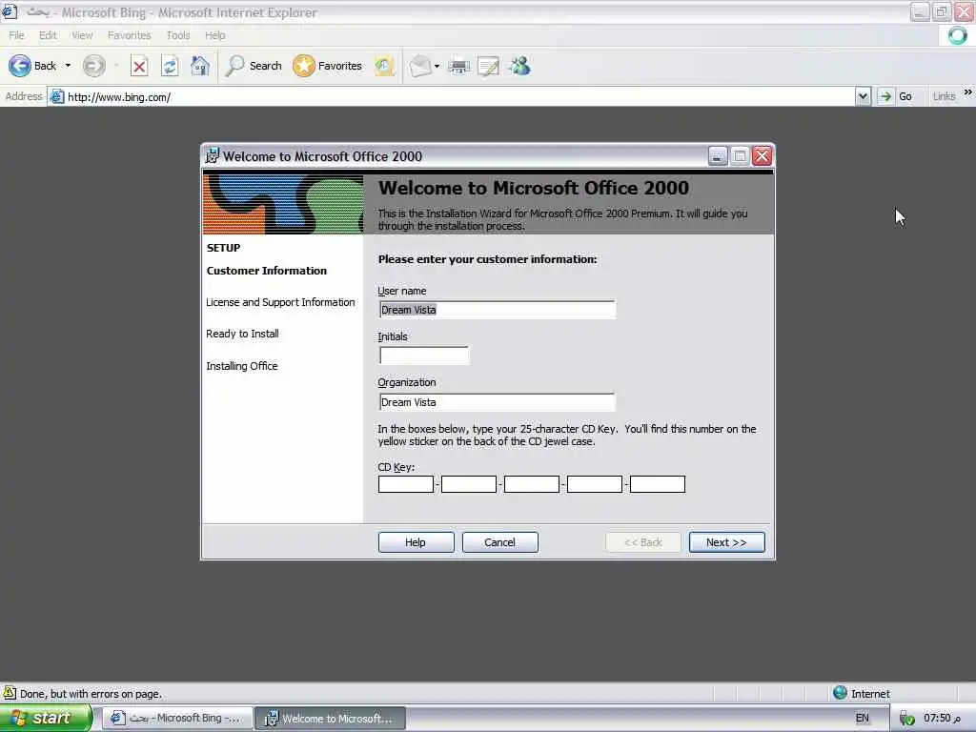
Task: Click the Organization text field
Action: 497,402
